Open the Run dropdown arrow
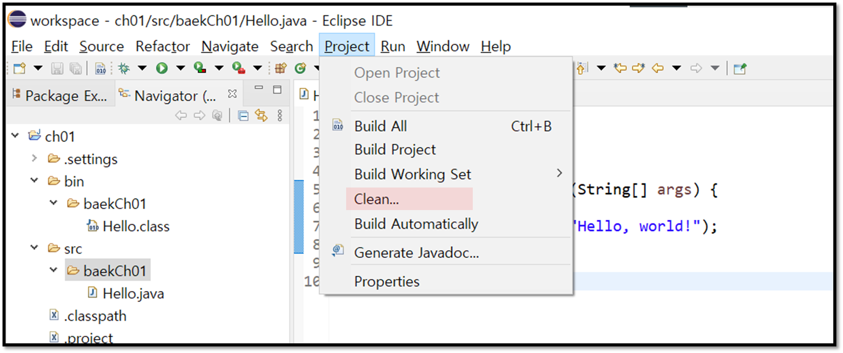843x353 pixels. click(180, 68)
